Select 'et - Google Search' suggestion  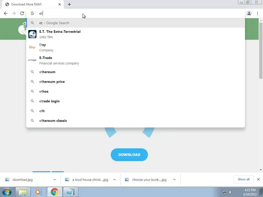tap(136, 23)
